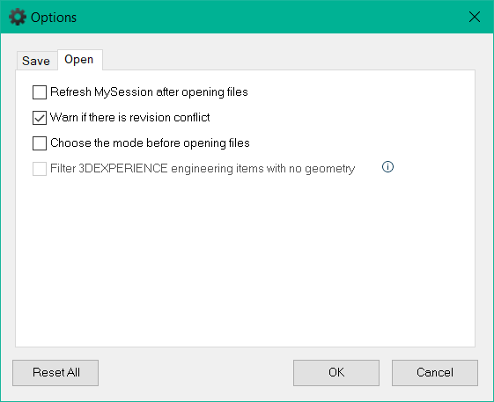494x402 pixels.
Task: Click the info icon beside the Filter 3DEXPERIENCE option
Action: (387, 167)
